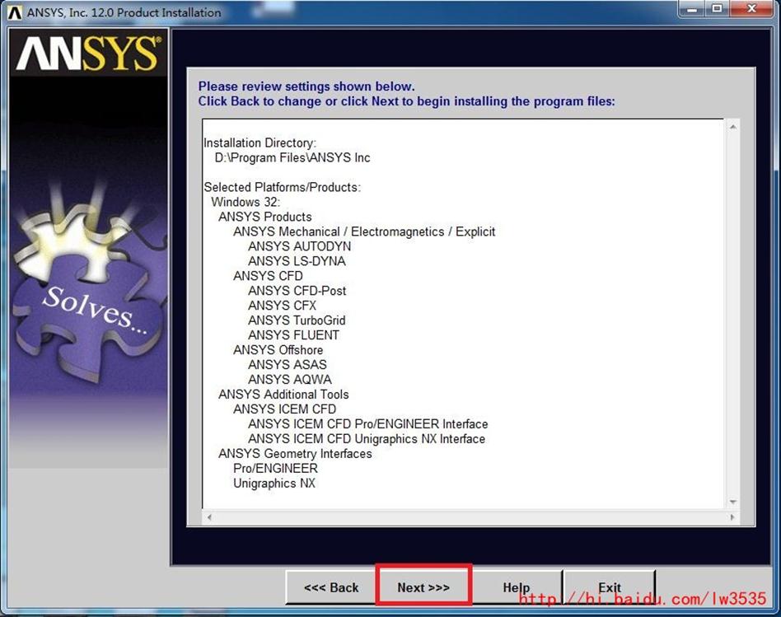
Task: Click the 'ANSYS CFD-Post' entry
Action: click(297, 291)
